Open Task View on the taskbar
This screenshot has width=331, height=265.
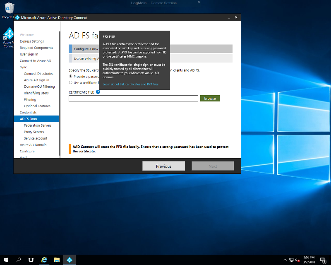click(x=31, y=260)
